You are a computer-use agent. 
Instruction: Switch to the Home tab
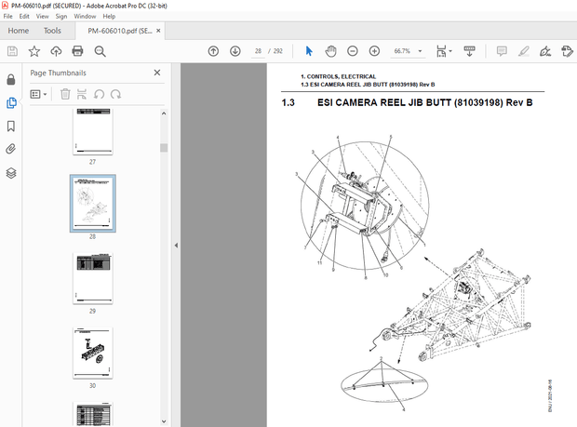tap(19, 31)
